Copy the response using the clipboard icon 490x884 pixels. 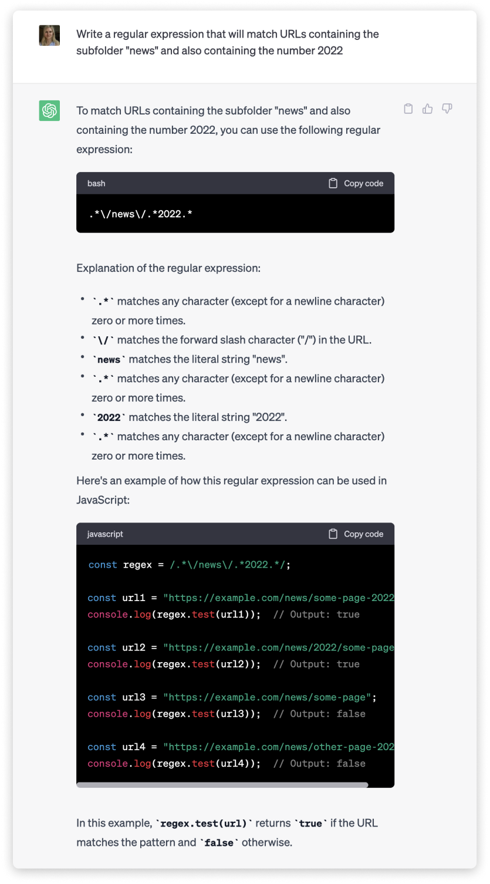tap(408, 109)
